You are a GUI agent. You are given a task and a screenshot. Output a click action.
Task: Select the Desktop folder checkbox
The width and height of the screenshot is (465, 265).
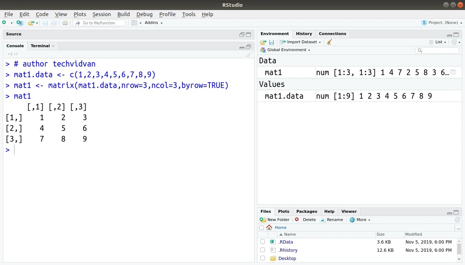pyautogui.click(x=262, y=258)
